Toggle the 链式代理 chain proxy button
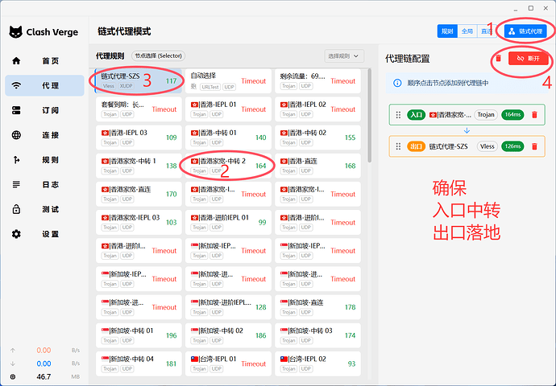 pyautogui.click(x=525, y=31)
